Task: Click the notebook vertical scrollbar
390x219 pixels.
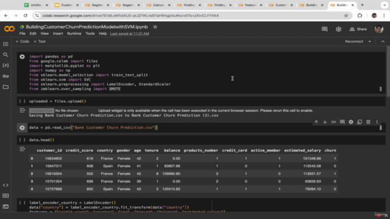Action: (x=388, y=72)
